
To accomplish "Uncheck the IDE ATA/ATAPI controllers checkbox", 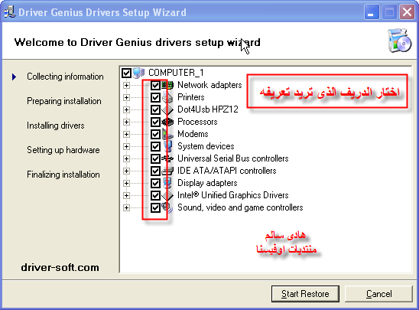I will [x=155, y=171].
